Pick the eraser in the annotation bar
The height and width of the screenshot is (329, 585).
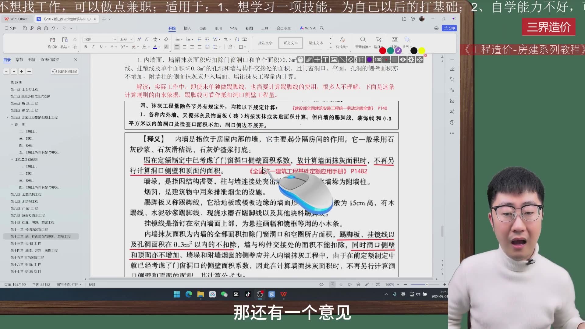coord(351,60)
